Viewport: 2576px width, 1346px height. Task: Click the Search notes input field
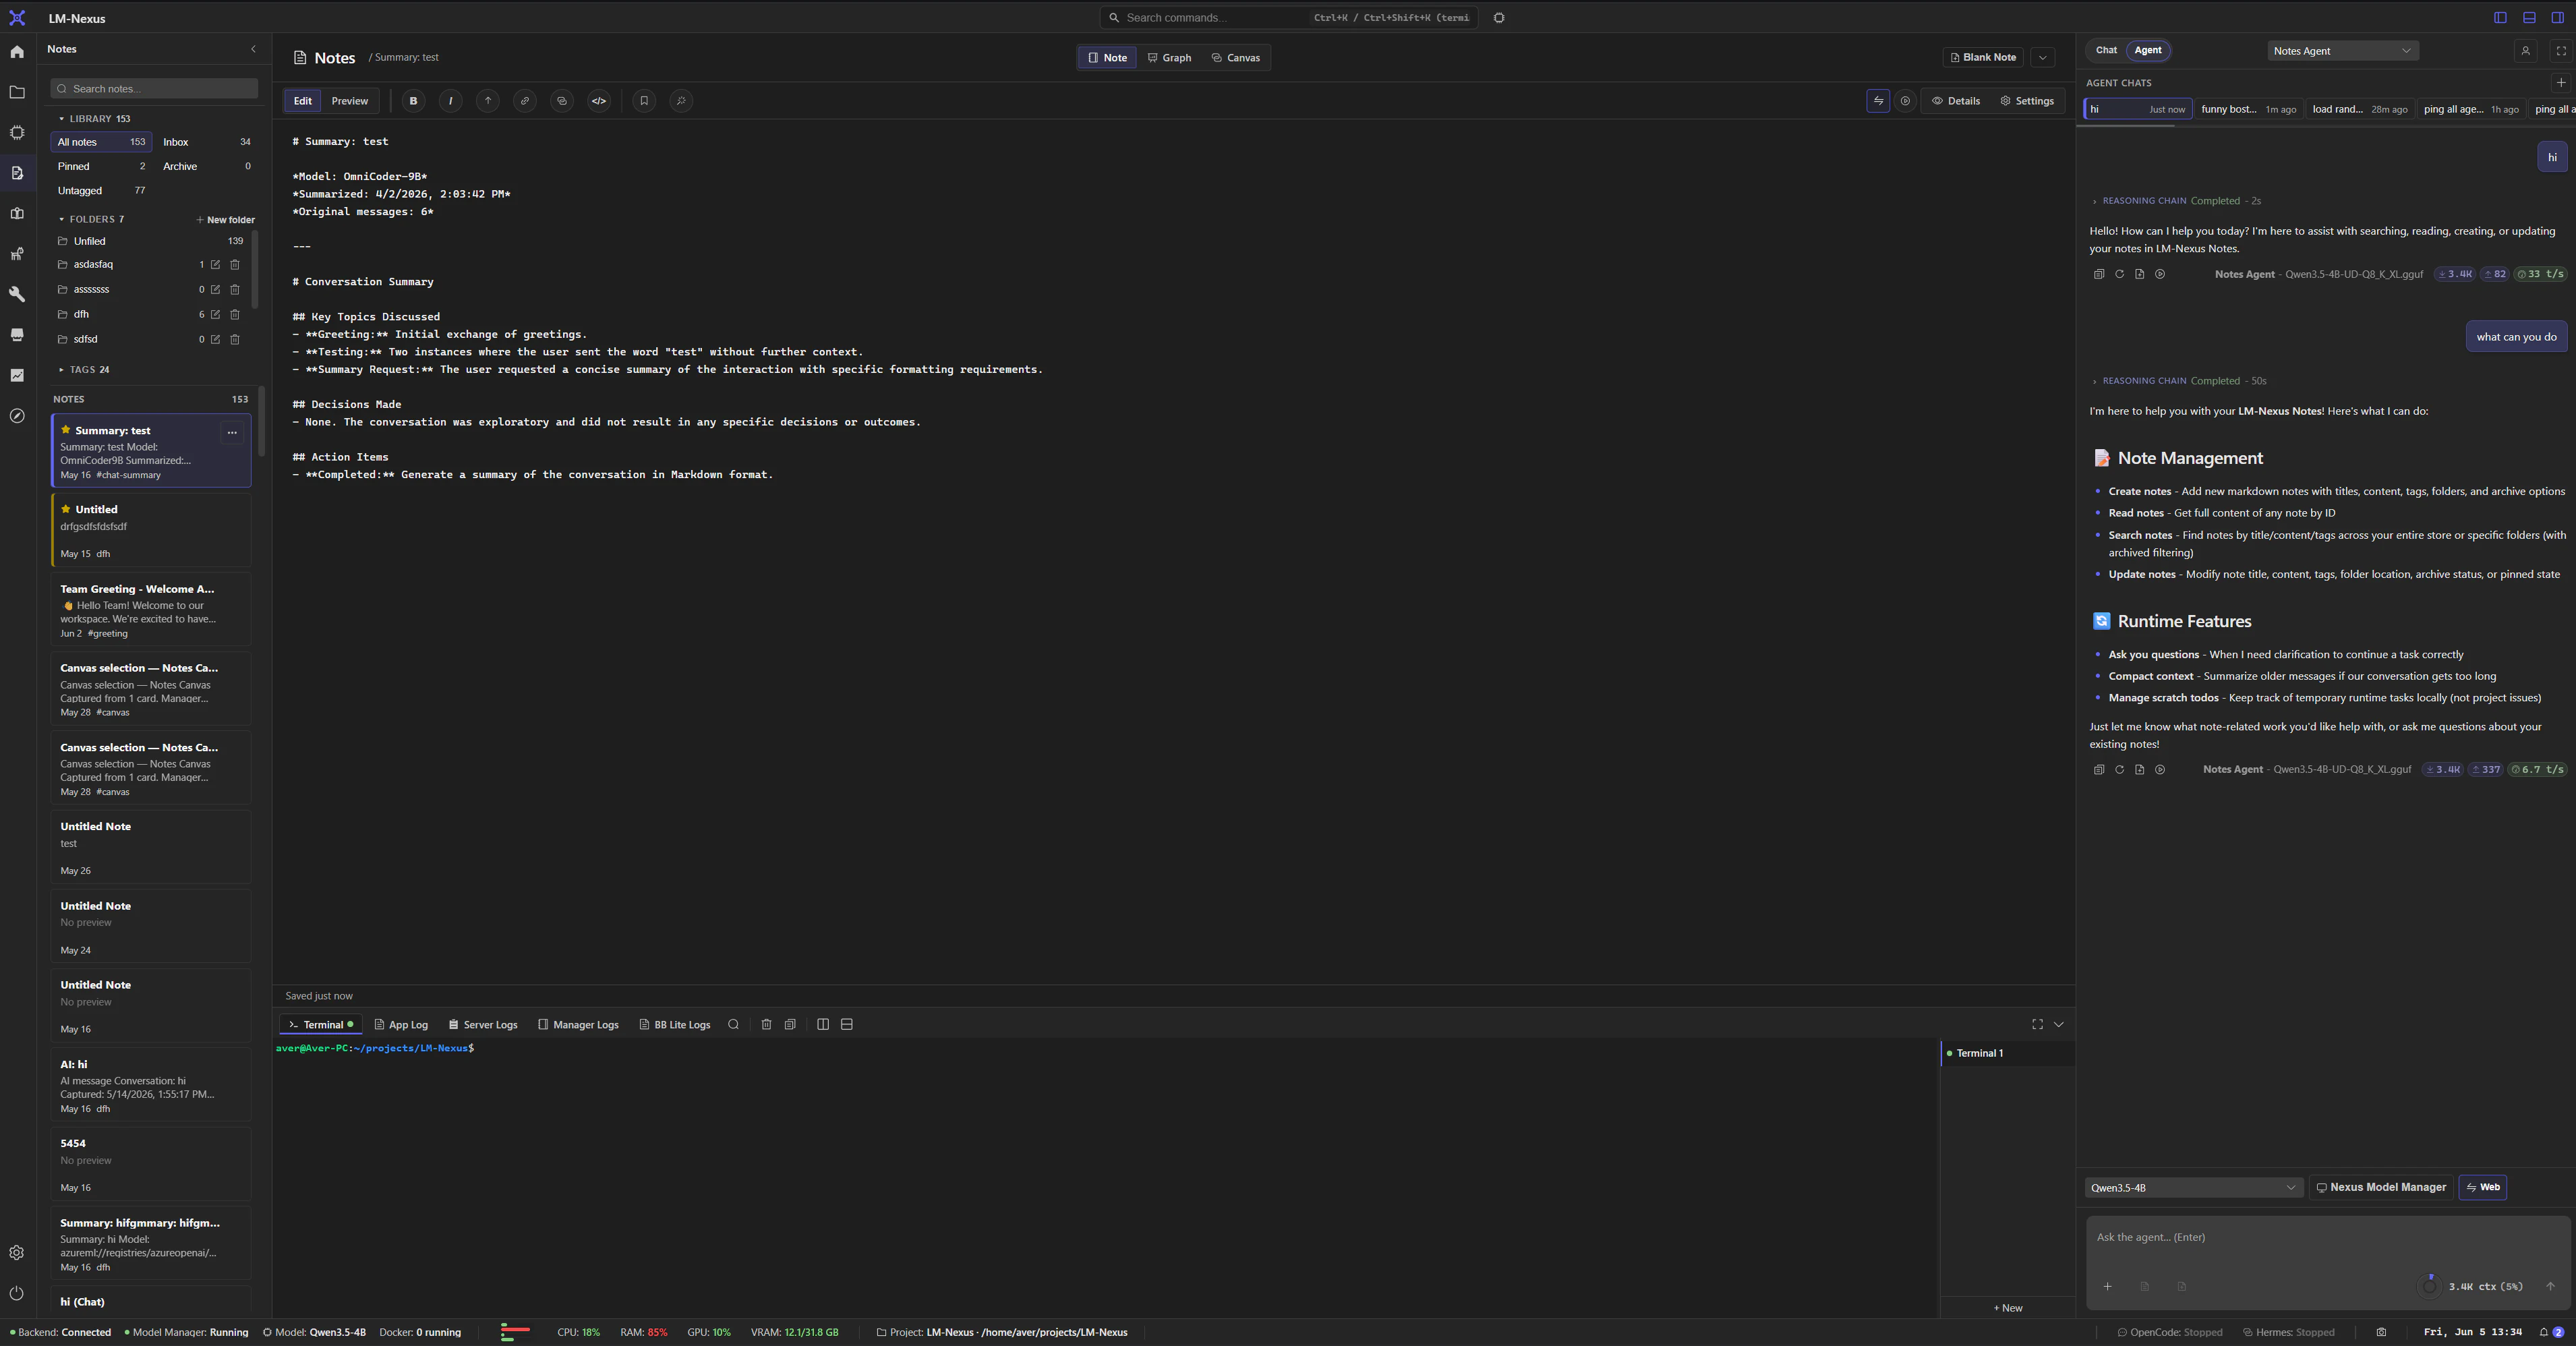(x=154, y=89)
